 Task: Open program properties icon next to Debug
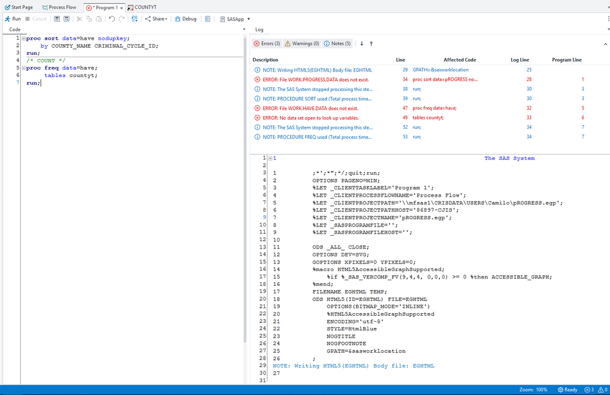tap(208, 19)
